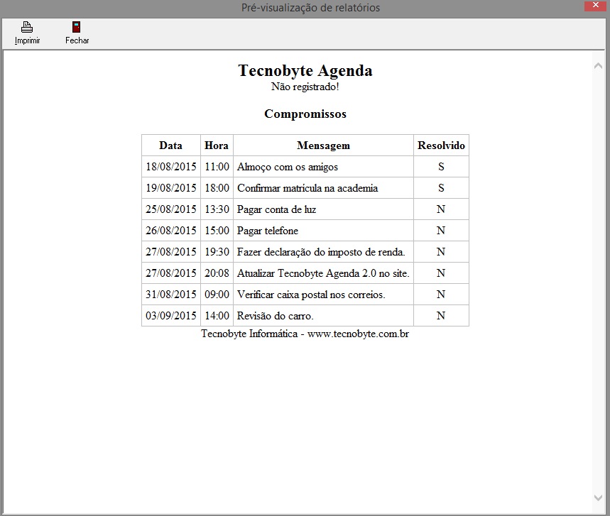
Task: Click 'Pagar conta de luz' message
Action: [x=277, y=209]
